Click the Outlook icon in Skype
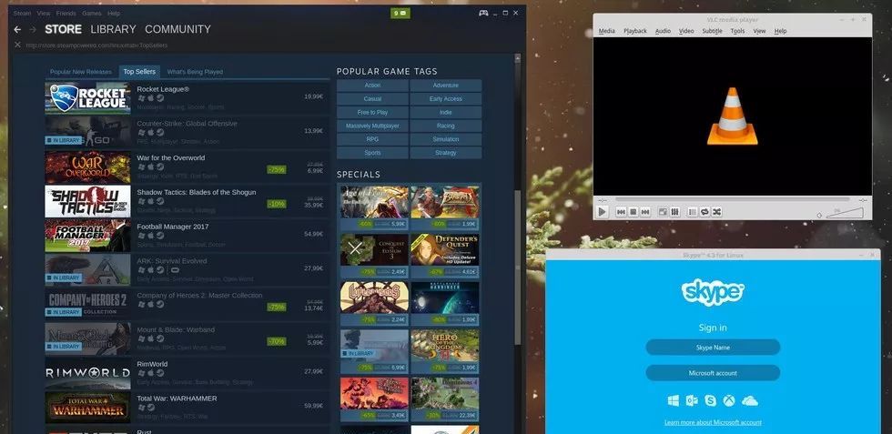The width and height of the screenshot is (892, 434). pos(692,401)
